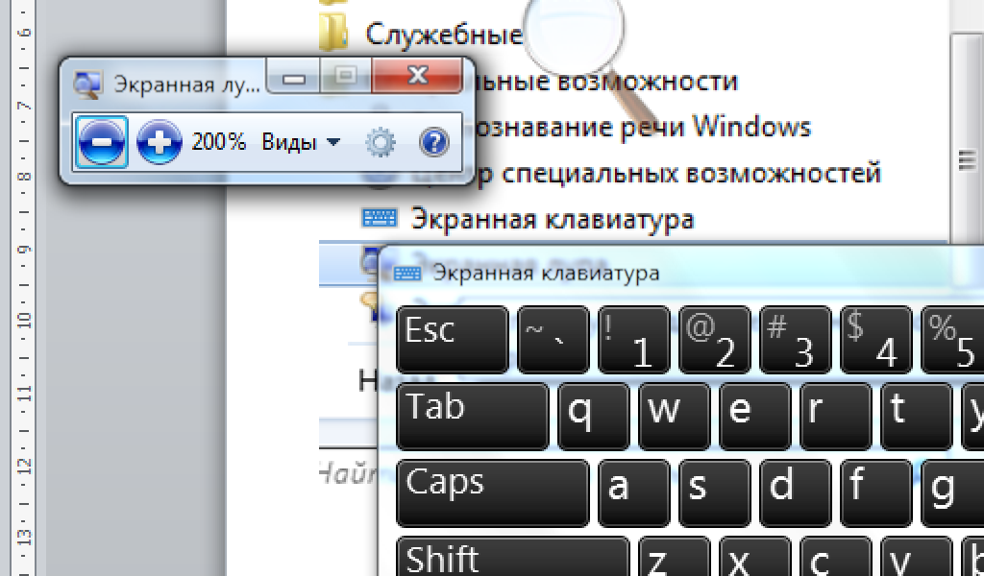
Task: Tap the 4 key with $ symbol
Action: (876, 340)
